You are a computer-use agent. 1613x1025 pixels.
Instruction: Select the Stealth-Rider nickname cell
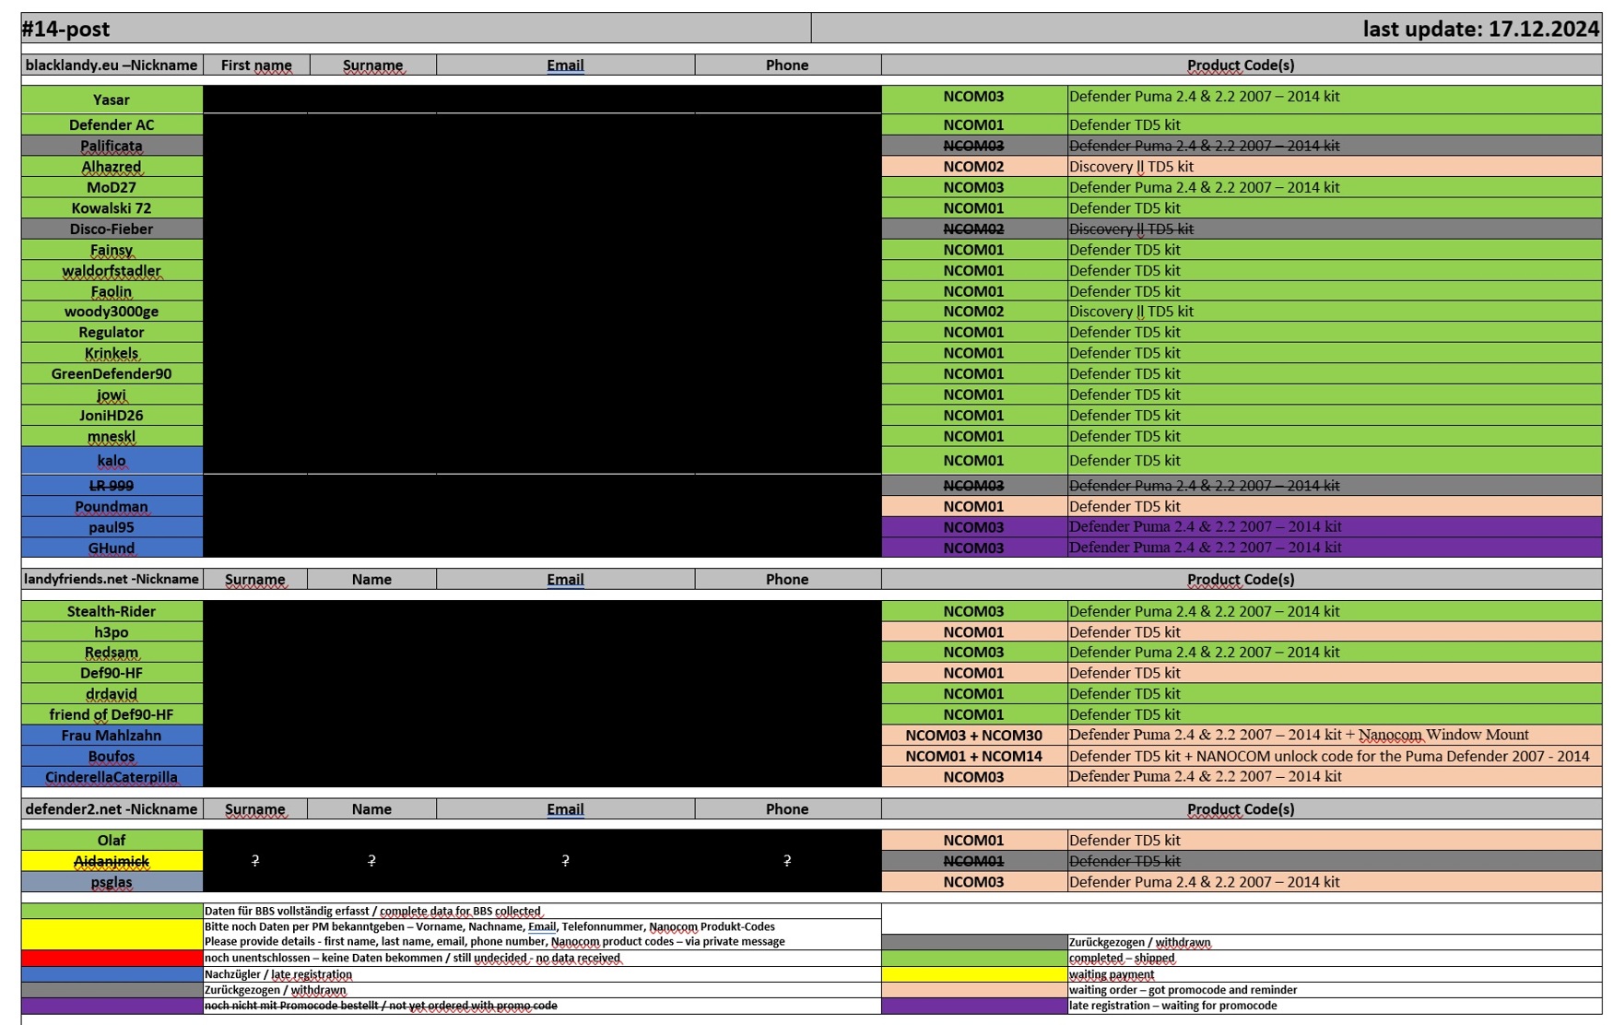coord(112,611)
